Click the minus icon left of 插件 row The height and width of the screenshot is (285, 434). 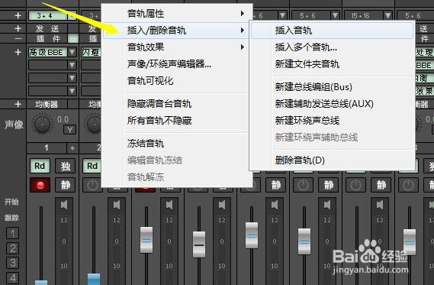click(x=18, y=38)
